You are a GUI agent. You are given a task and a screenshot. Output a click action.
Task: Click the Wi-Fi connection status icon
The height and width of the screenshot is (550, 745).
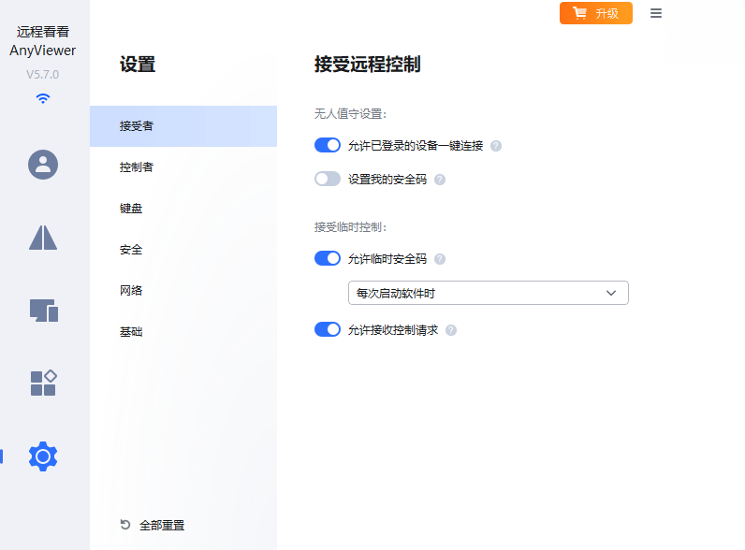tap(43, 98)
